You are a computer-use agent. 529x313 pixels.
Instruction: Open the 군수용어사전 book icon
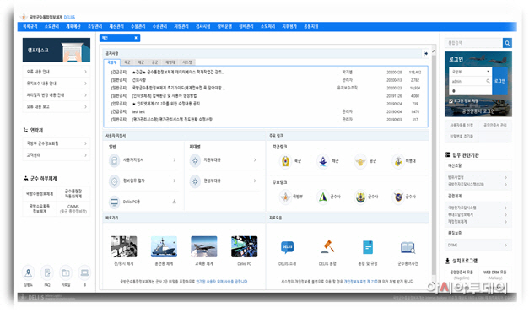408,247
